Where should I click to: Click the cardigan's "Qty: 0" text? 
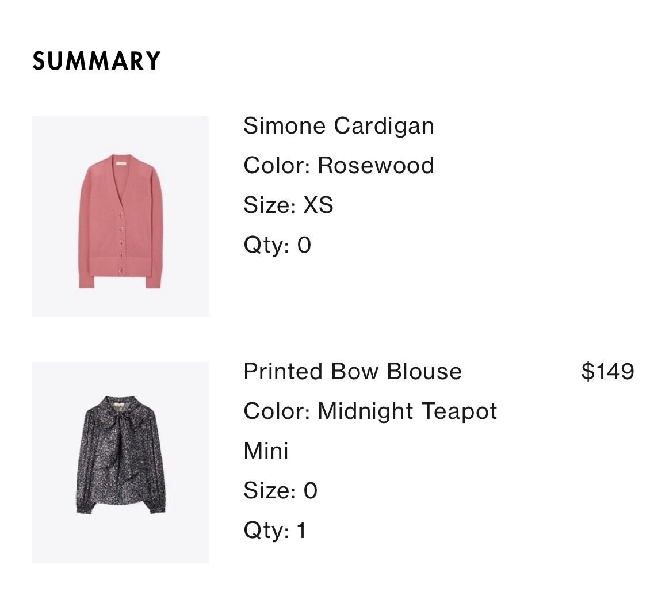pyautogui.click(x=277, y=245)
